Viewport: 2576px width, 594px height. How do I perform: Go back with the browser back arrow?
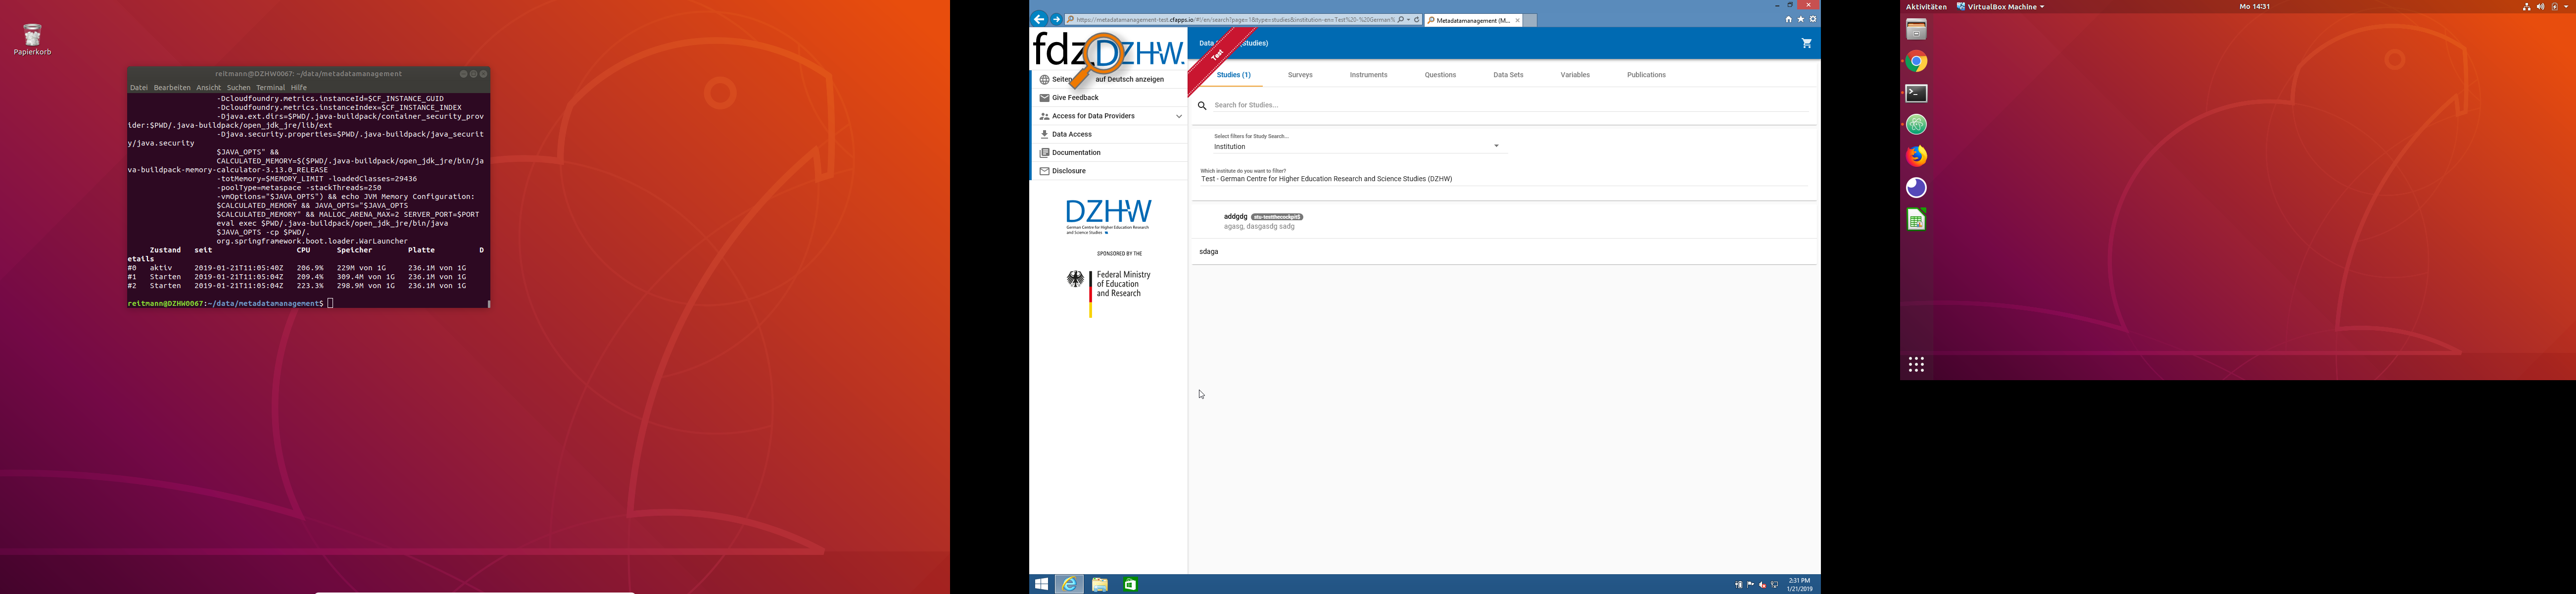click(x=1039, y=19)
